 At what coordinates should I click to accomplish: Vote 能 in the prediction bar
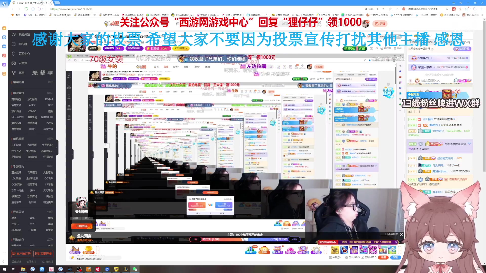[195, 239]
